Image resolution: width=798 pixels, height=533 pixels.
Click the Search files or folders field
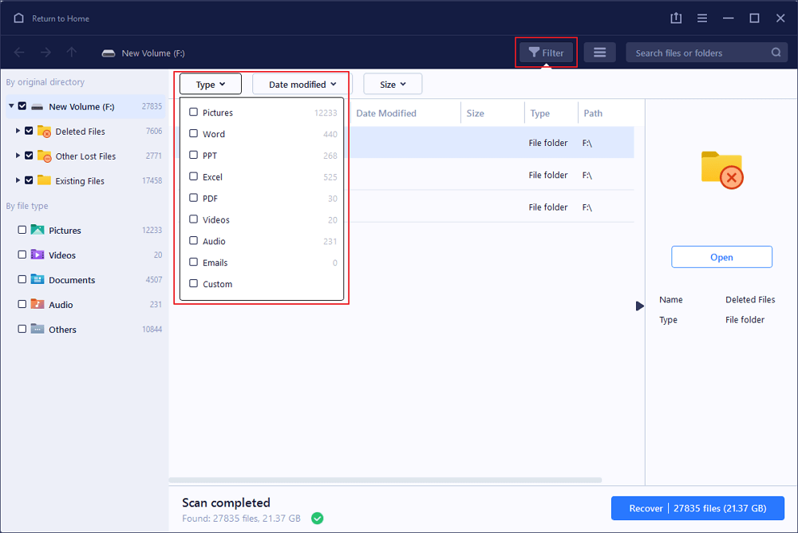pyautogui.click(x=698, y=53)
